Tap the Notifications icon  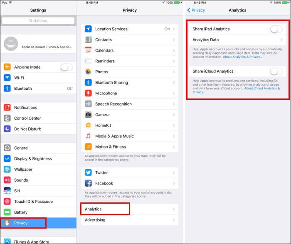pos(7,107)
